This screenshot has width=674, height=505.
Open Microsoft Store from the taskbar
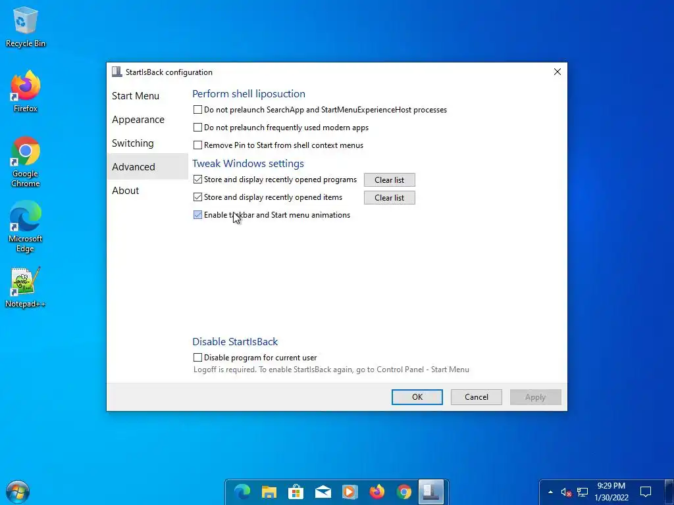296,492
